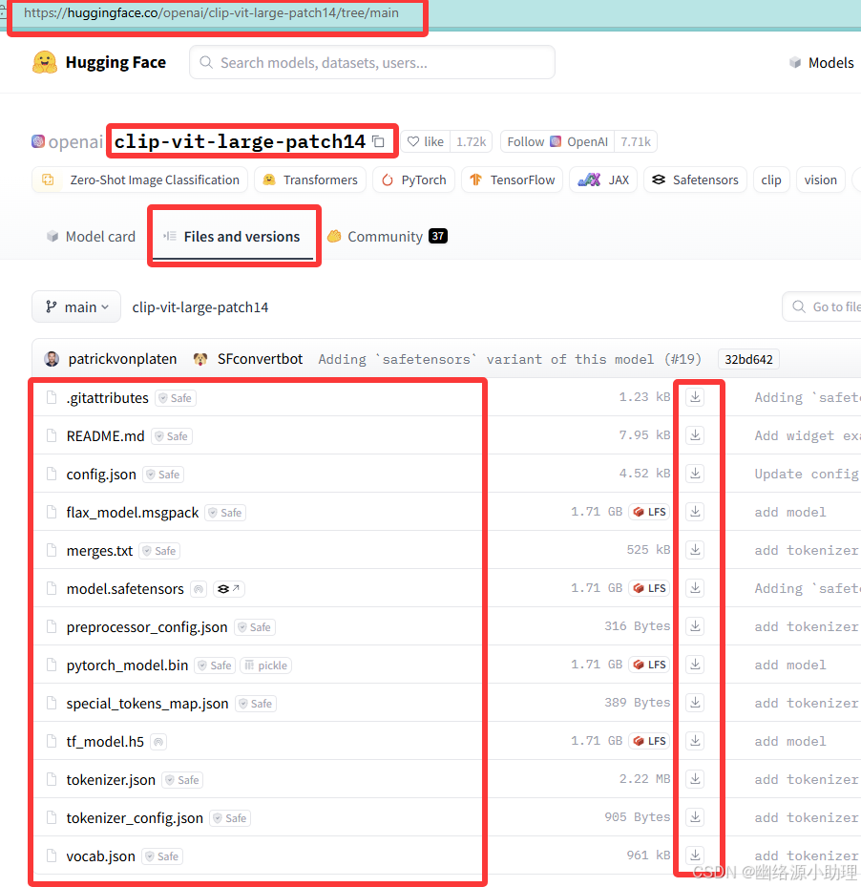Open the merges.txt file

point(99,551)
